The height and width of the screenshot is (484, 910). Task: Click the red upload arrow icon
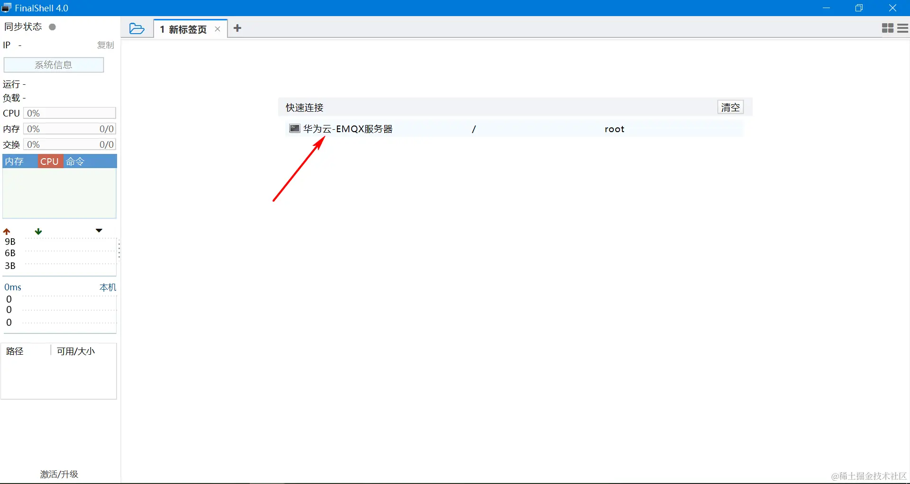click(x=7, y=232)
